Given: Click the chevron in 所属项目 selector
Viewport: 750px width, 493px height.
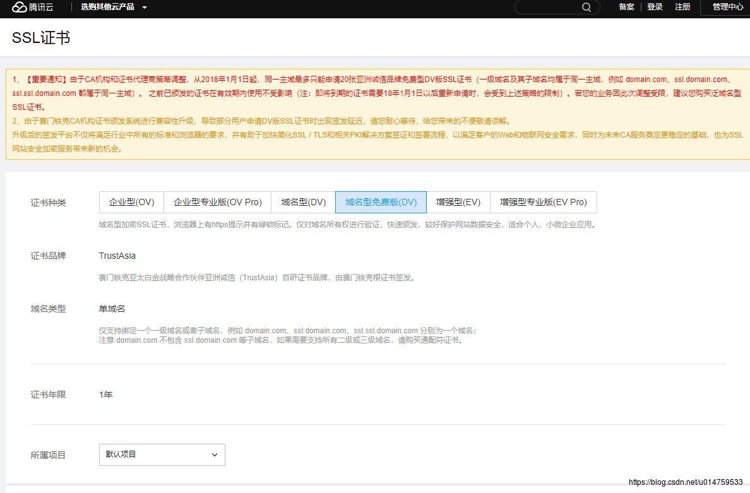Looking at the screenshot, I should click(x=215, y=454).
